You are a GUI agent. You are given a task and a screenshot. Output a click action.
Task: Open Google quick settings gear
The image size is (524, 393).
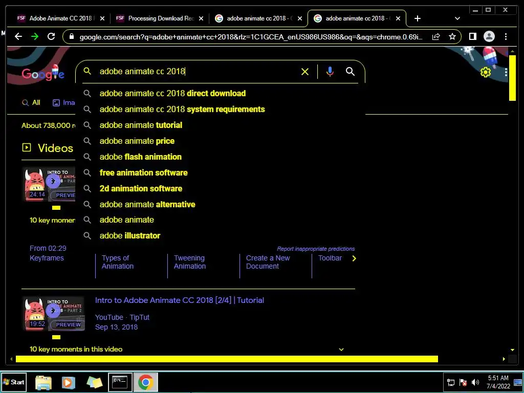click(x=486, y=72)
